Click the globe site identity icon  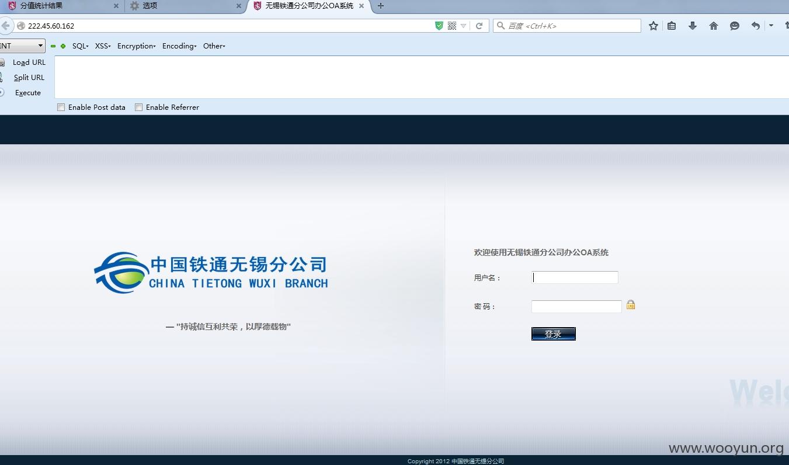pyautogui.click(x=21, y=26)
